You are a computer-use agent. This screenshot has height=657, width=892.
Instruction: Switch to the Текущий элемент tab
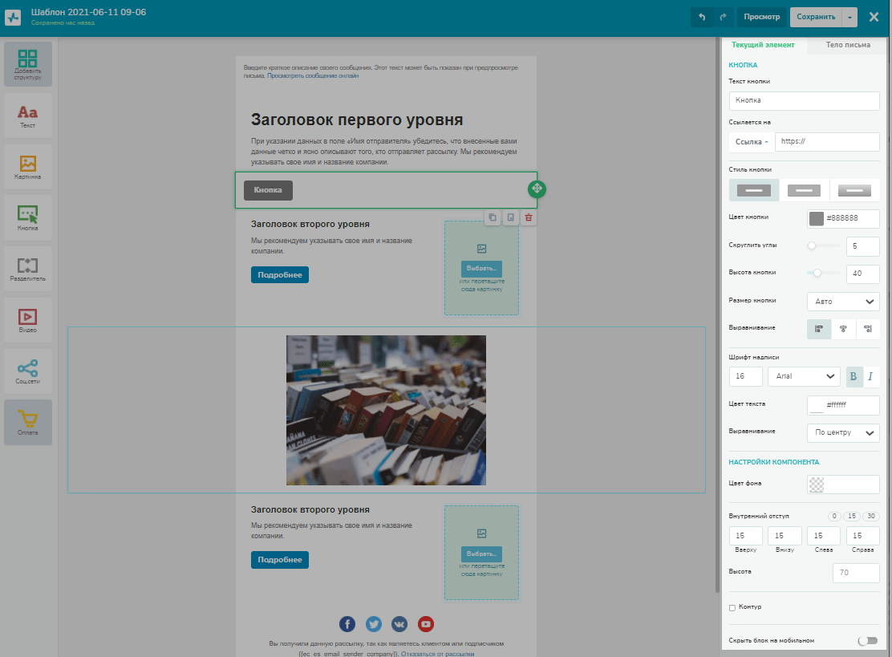click(x=763, y=45)
